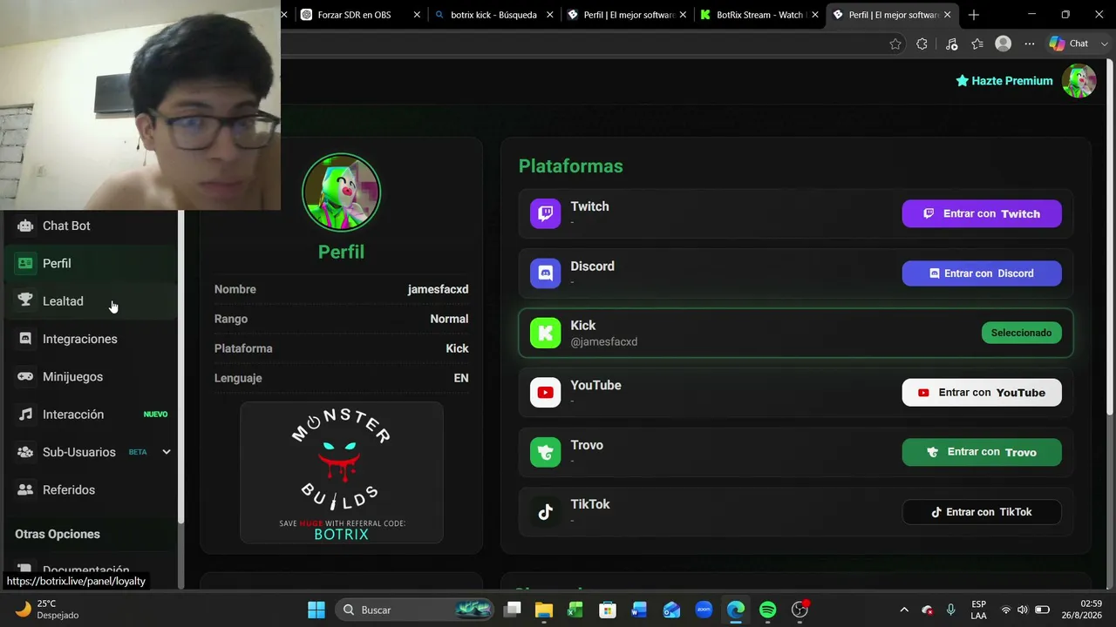Click the 'Hazte Premium' link
This screenshot has height=627, width=1116.
coord(1004,81)
